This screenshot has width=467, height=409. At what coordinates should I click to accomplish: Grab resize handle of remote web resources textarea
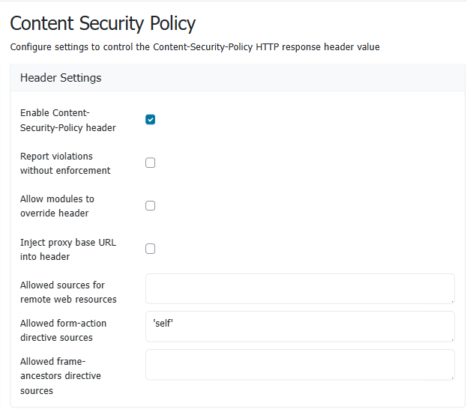pos(451,300)
